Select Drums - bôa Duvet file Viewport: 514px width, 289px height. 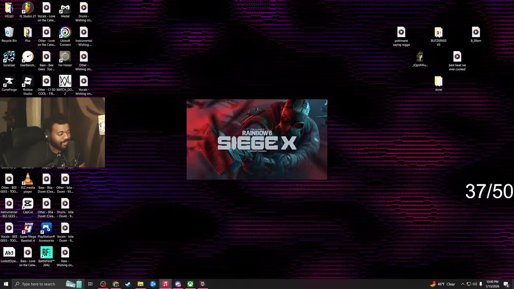pos(65,208)
